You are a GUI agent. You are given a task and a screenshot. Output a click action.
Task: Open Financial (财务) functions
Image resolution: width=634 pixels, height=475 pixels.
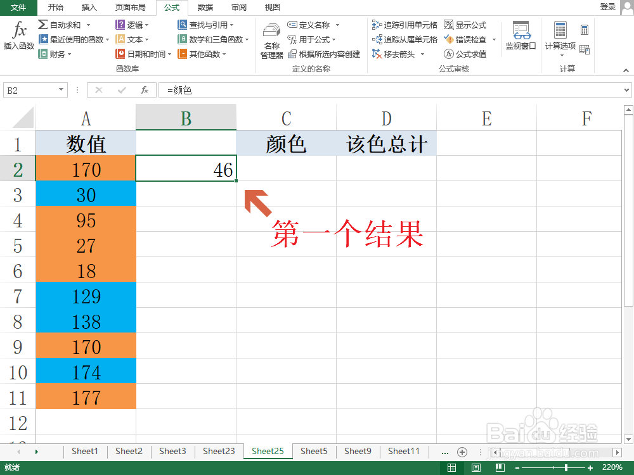coord(55,54)
